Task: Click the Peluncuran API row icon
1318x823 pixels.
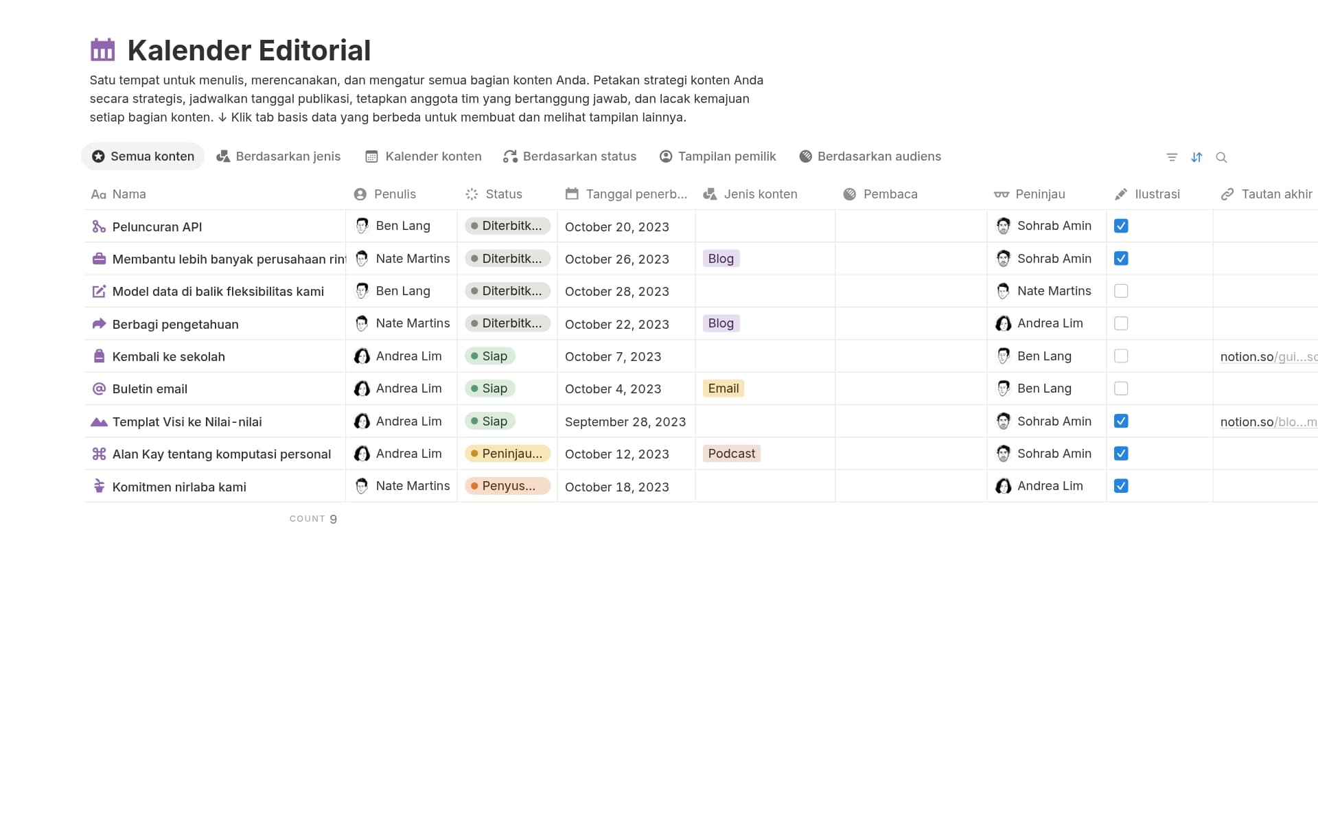Action: (99, 227)
